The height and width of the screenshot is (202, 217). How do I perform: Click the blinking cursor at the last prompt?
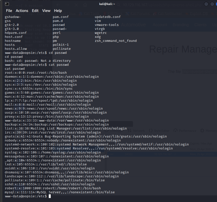50,196
